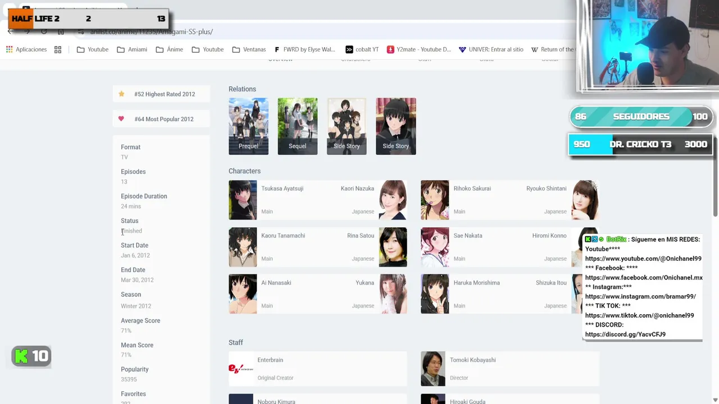Screen dimensions: 719x404
Task: Click the Tsukasa Ayatsuji name link
Action: (x=282, y=189)
